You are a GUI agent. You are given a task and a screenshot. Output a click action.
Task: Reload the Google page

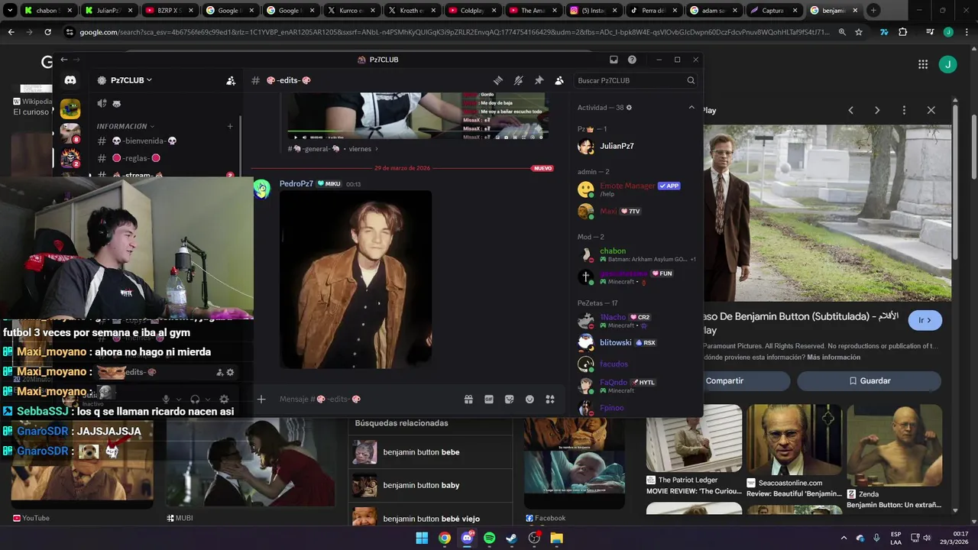pos(47,32)
